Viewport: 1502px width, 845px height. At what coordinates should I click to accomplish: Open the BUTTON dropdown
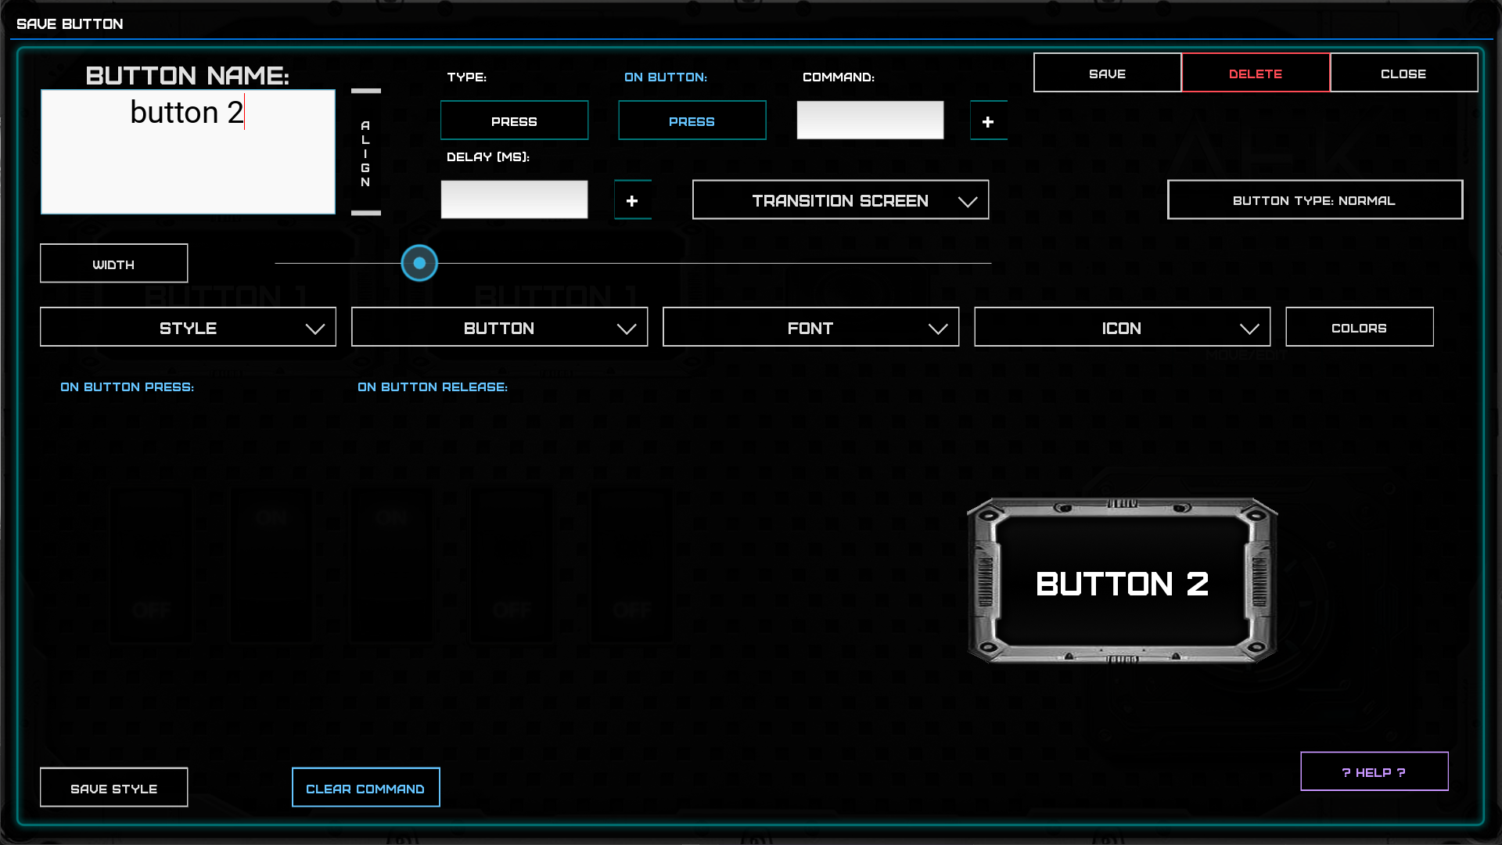coord(499,327)
